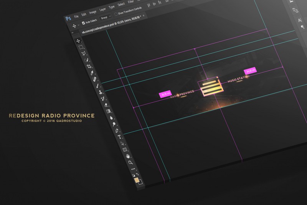Select the Blur tool
The width and height of the screenshot is (307, 205).
111,118
